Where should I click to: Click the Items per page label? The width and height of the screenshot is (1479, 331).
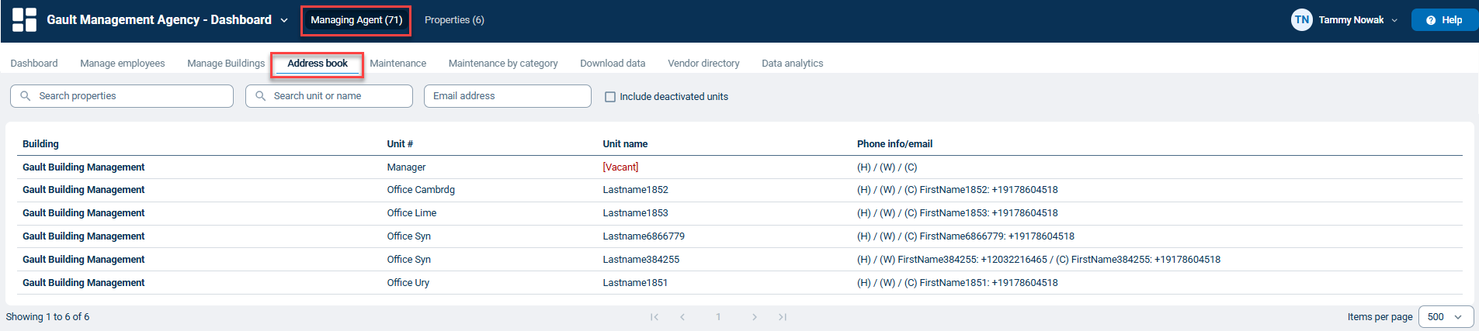[x=1380, y=317]
